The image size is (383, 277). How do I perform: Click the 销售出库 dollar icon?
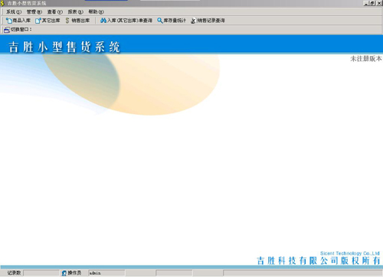(67, 21)
